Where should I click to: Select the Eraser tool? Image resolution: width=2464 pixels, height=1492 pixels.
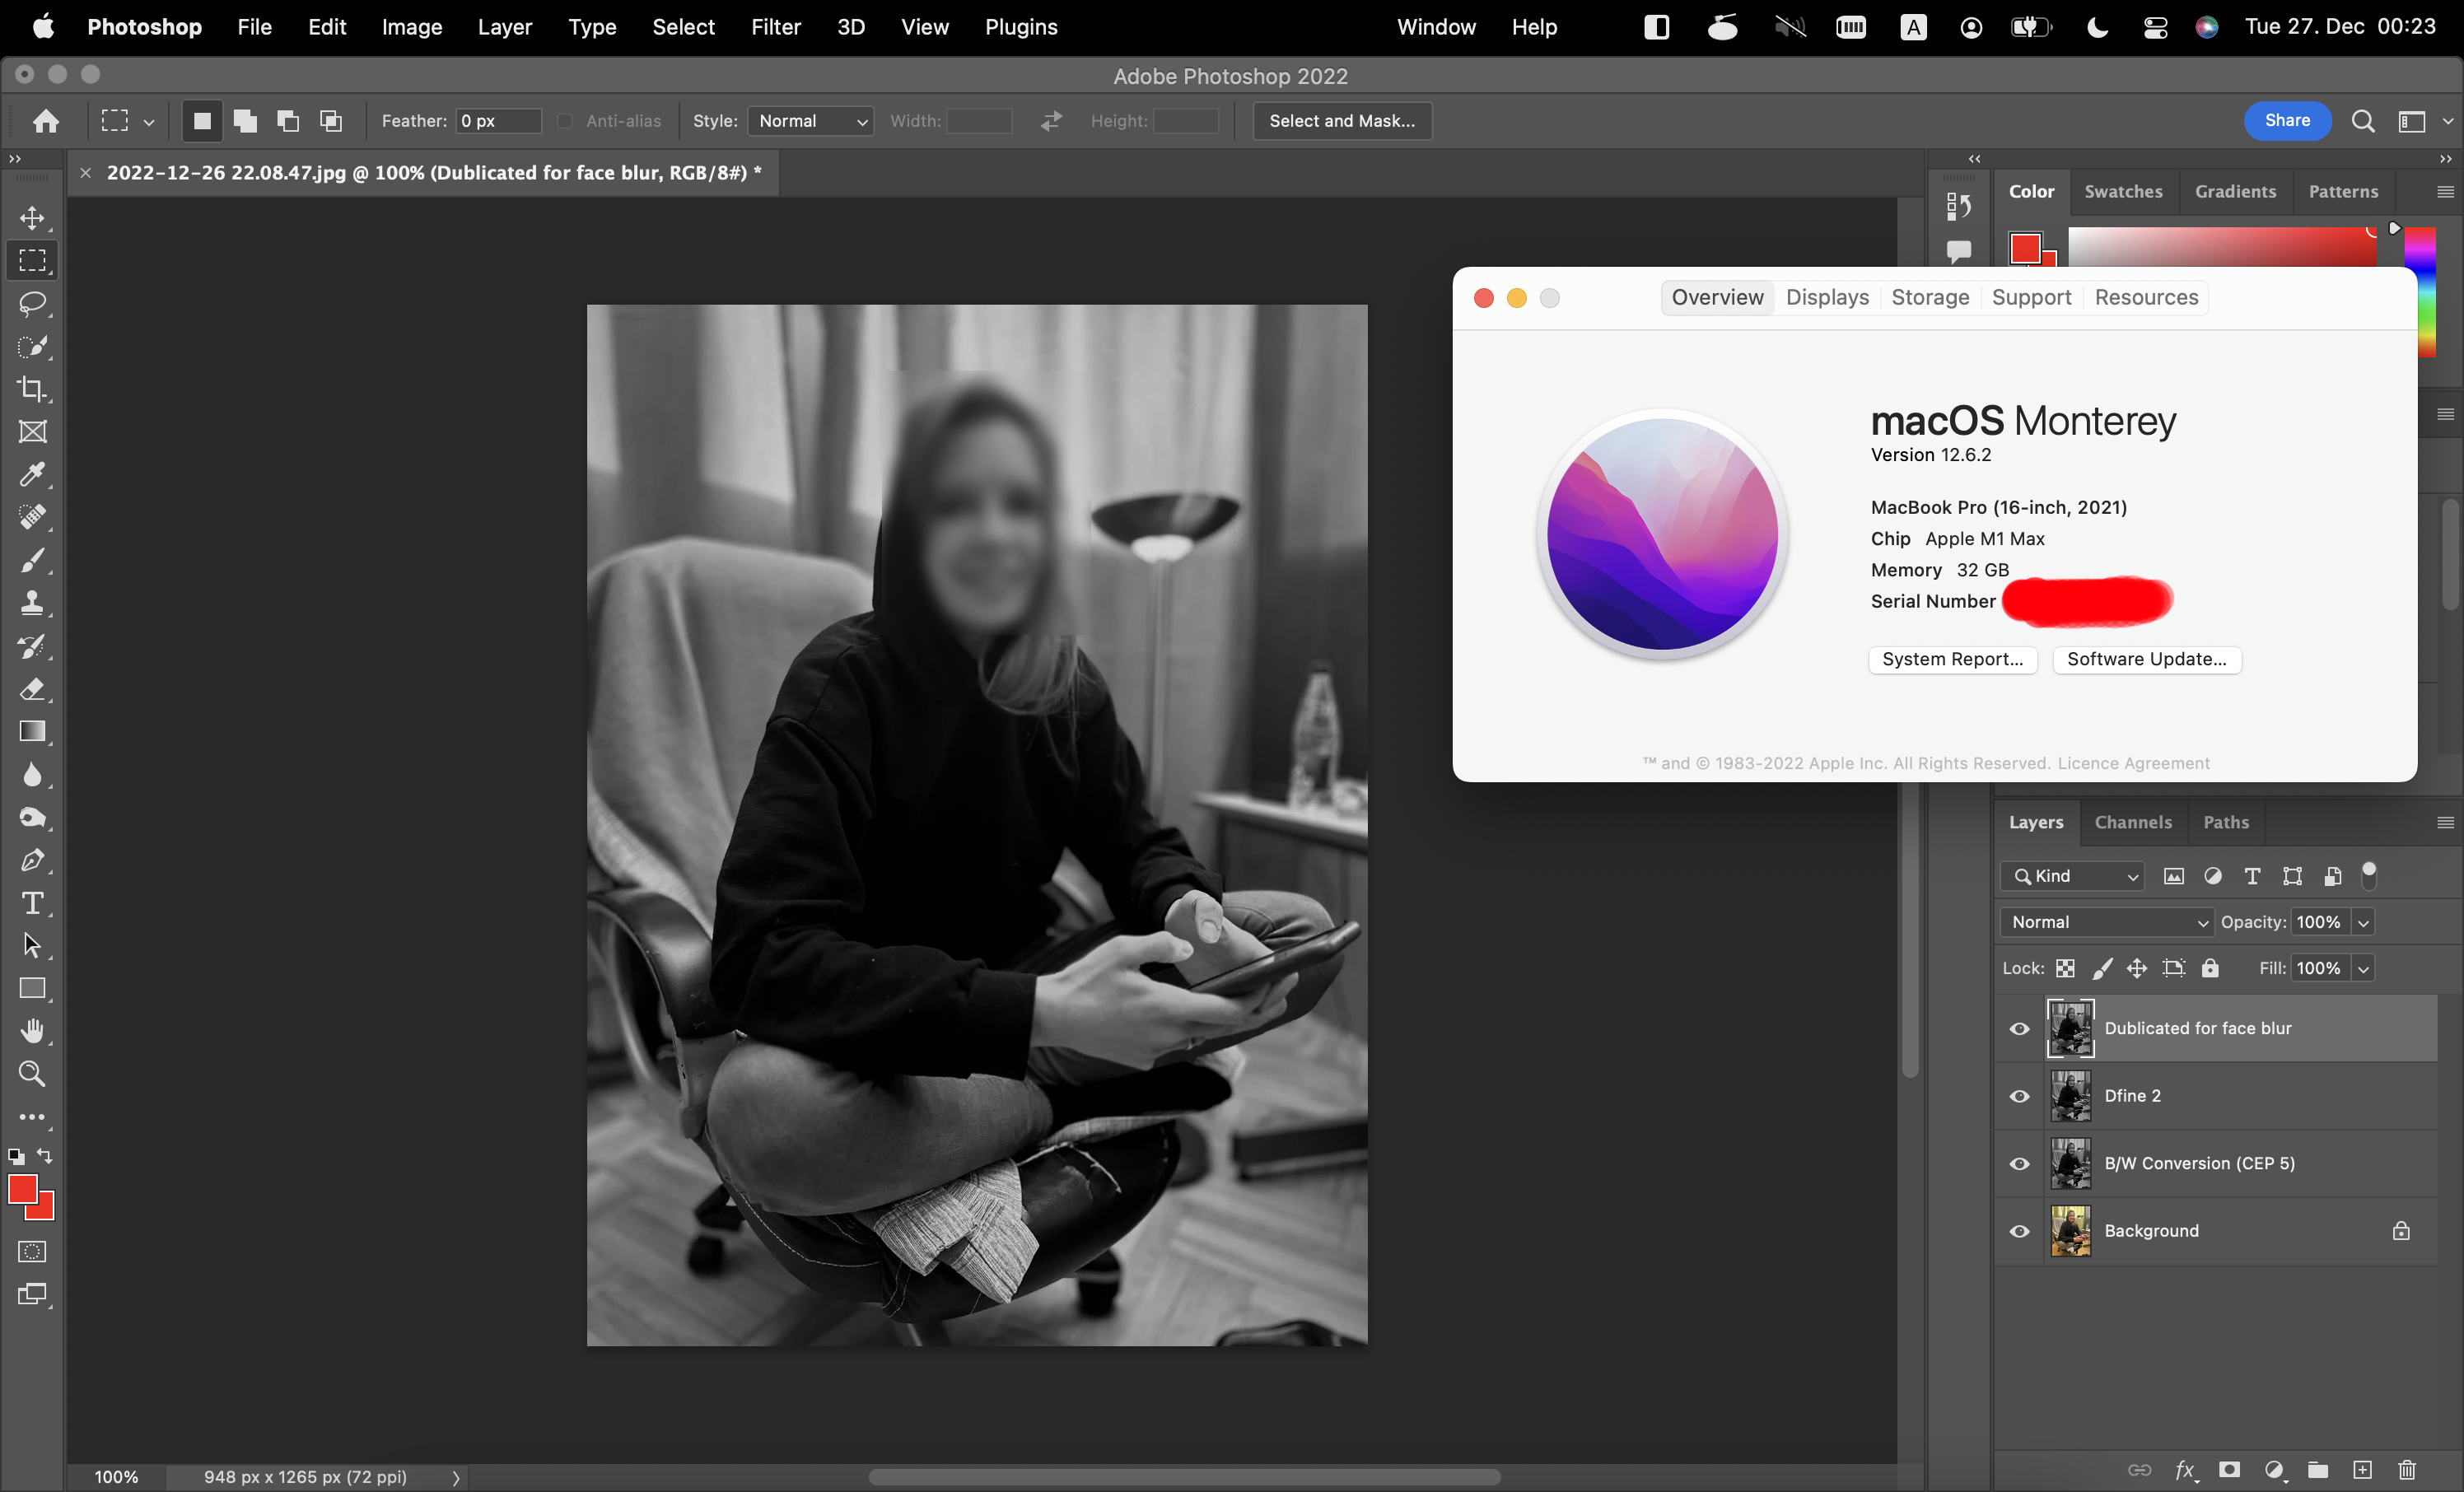(x=32, y=689)
